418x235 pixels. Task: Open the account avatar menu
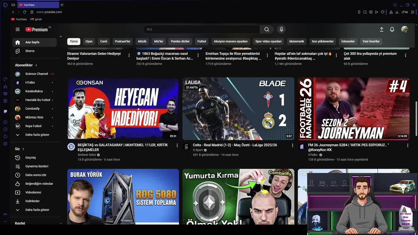(x=405, y=29)
